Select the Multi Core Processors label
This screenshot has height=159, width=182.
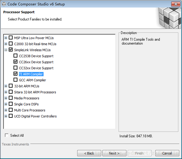(30, 110)
